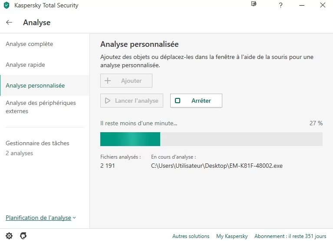Open Analyse des périphériques externes
This screenshot has width=333, height=241.
point(41,107)
